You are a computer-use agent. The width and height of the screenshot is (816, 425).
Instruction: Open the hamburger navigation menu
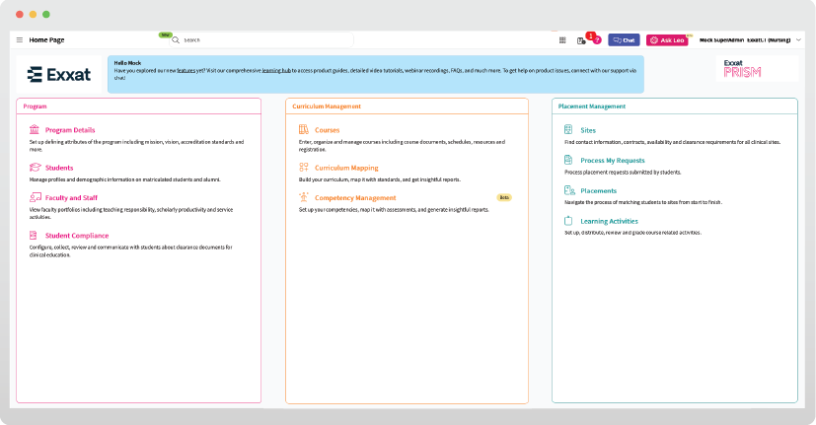(x=20, y=40)
